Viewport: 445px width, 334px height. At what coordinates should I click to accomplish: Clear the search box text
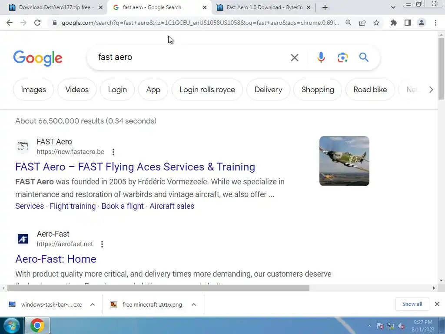(x=295, y=58)
